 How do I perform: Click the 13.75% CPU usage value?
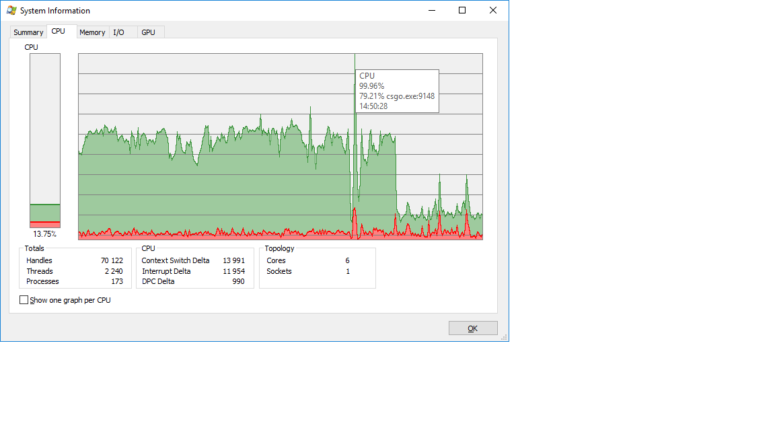coord(44,234)
